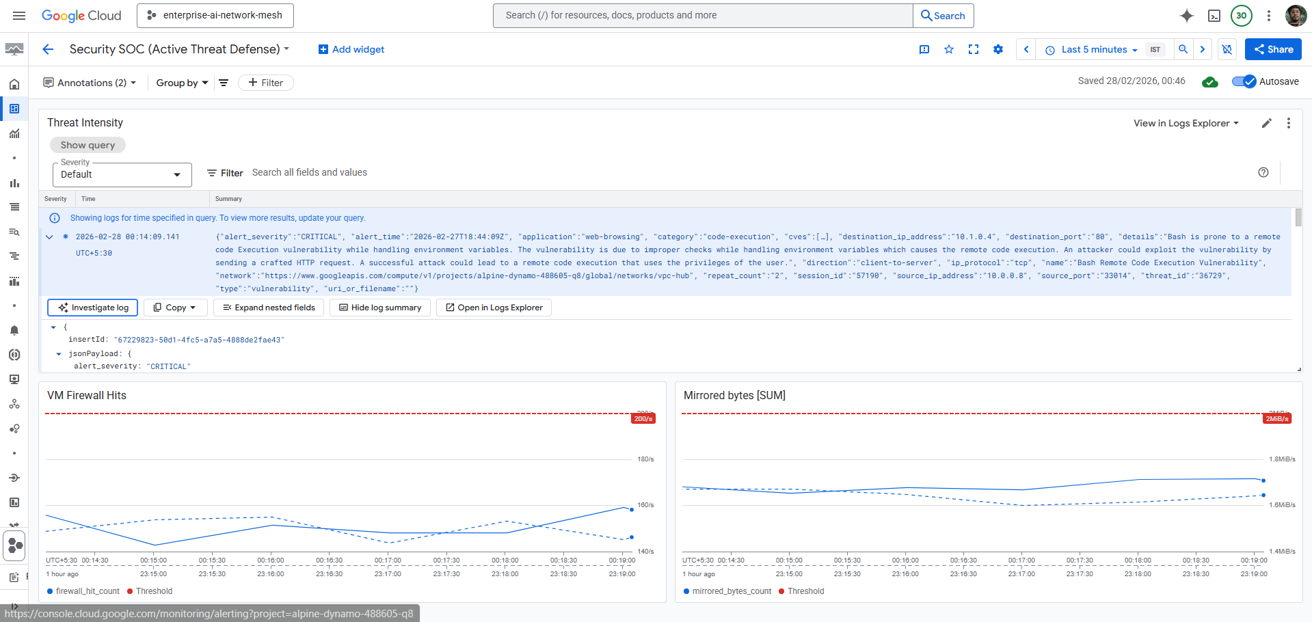Image resolution: width=1312 pixels, height=622 pixels.
Task: Go back with the left arrow beside dashboard title
Action: tap(48, 49)
